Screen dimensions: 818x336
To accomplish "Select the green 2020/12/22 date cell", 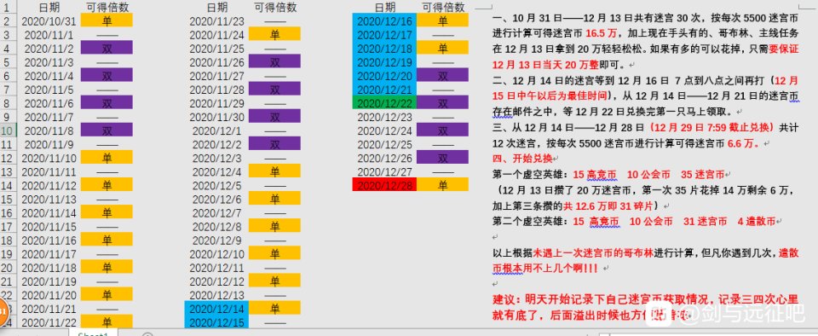I will click(x=384, y=103).
